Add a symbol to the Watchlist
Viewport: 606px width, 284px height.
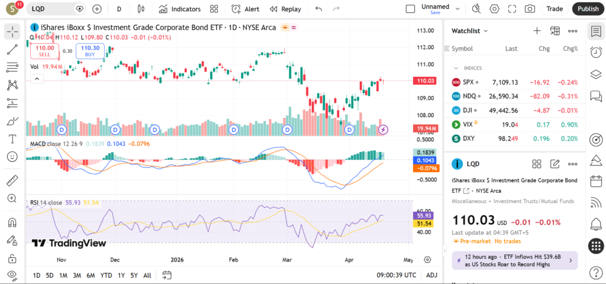537,31
